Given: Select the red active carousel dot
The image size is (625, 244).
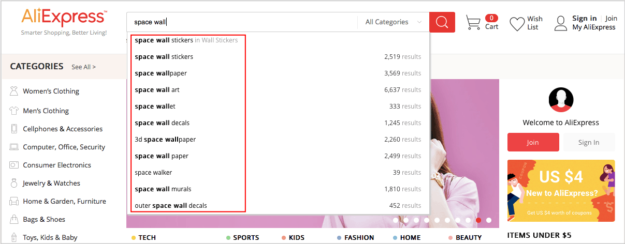Looking at the screenshot, I should pos(478,220).
